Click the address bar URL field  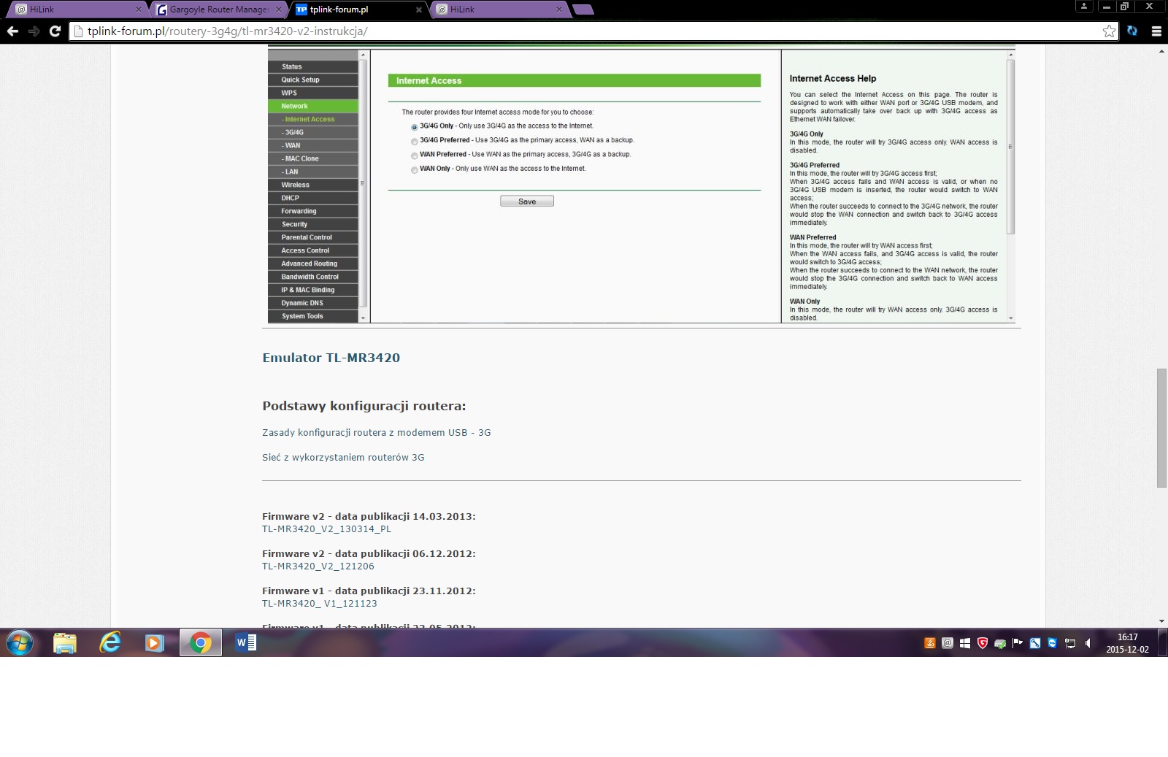point(584,31)
